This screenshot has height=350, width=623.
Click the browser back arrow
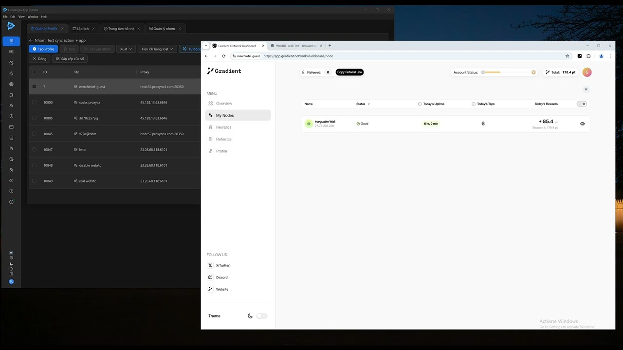206,56
